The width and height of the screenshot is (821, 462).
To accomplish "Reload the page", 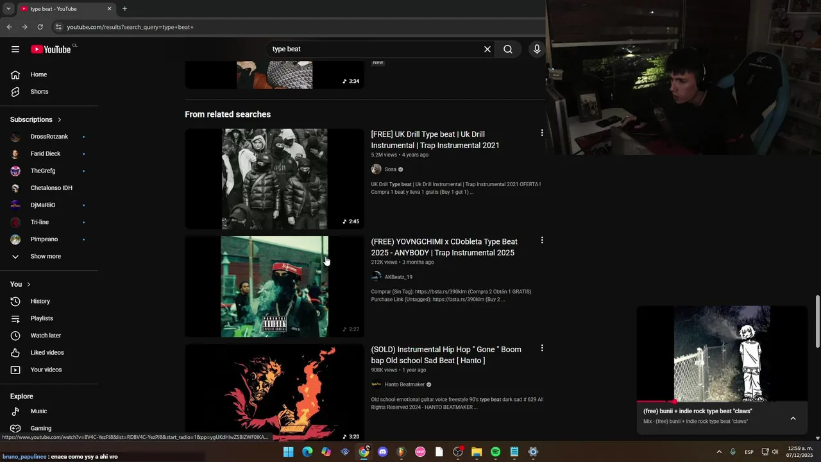I will pos(40,27).
